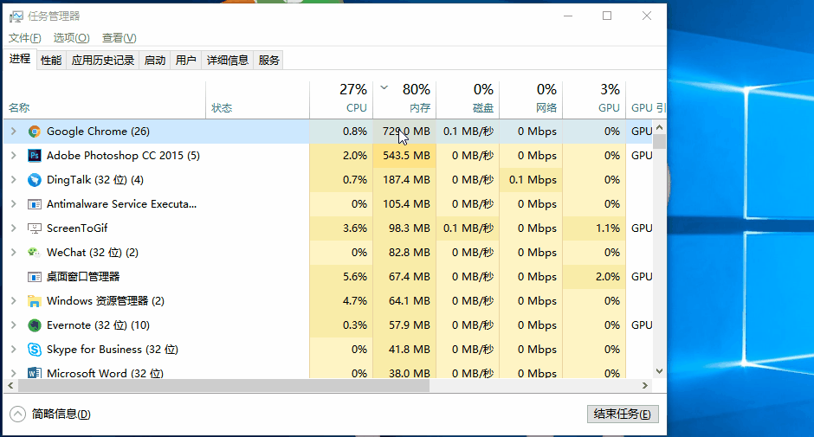Click the 结束任务(E) button
814x437 pixels.
tap(623, 415)
